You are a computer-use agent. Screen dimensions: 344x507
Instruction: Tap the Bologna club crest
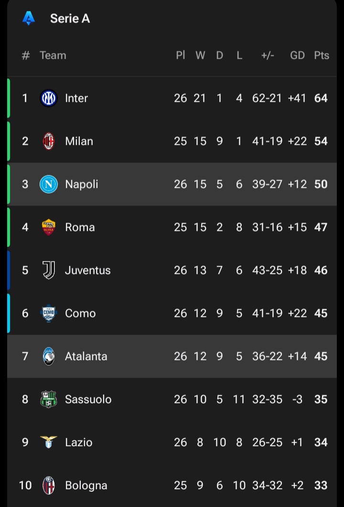click(49, 485)
